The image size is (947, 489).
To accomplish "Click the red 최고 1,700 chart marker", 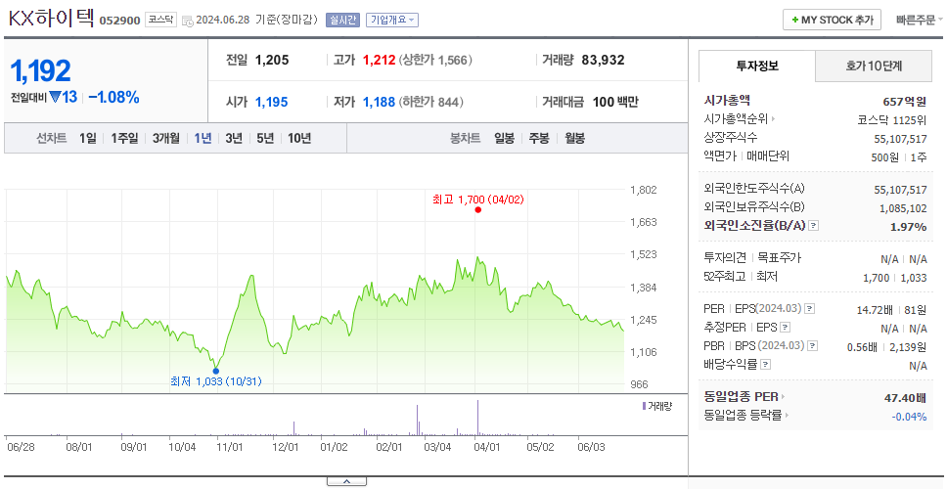I will [477, 210].
